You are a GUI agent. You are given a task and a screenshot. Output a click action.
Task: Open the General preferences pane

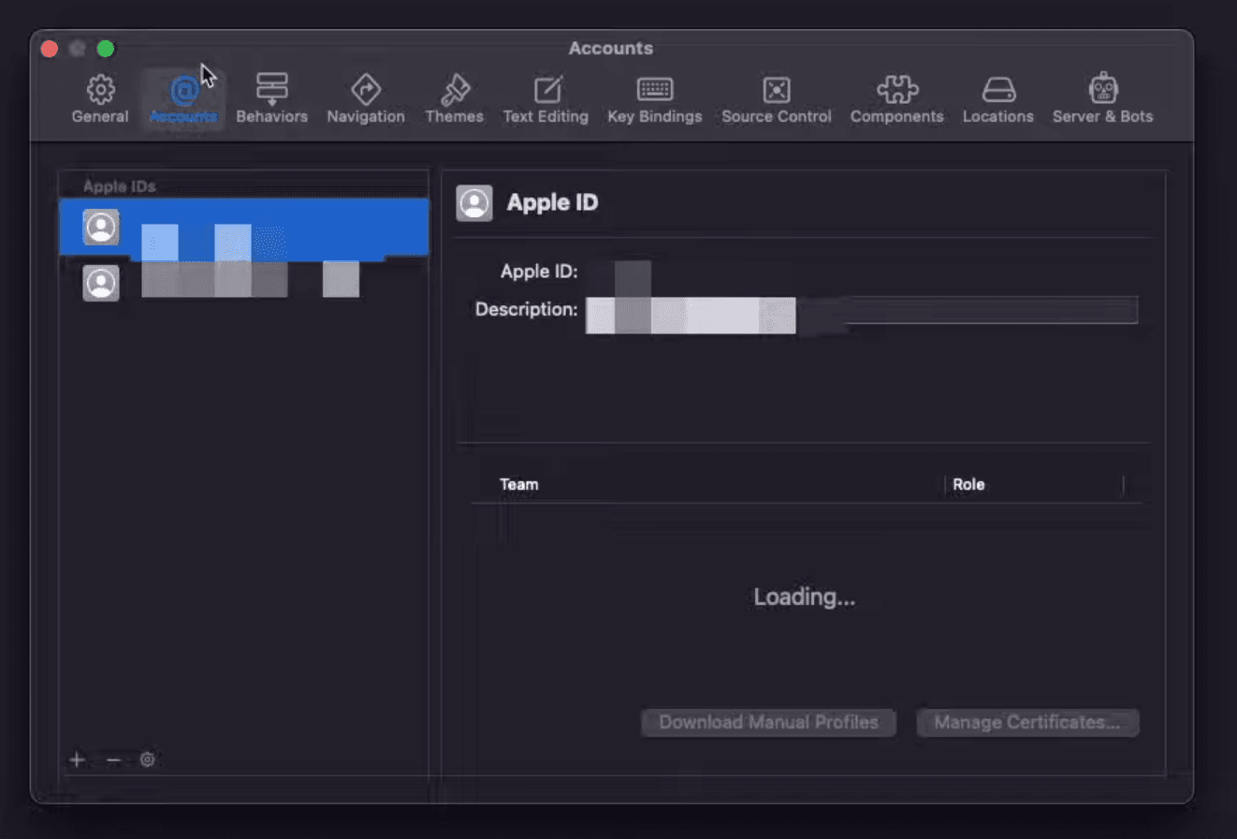99,97
